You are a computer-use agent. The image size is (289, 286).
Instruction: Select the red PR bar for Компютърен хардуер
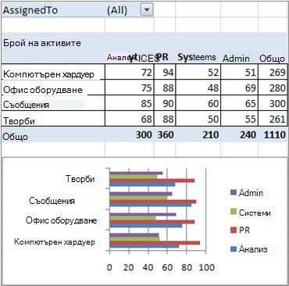point(155,243)
